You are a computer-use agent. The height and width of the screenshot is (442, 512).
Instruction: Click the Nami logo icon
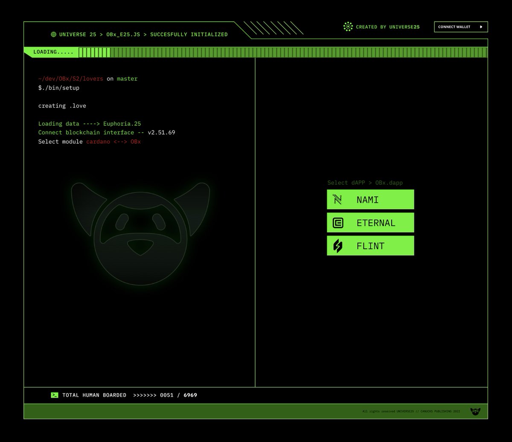coord(337,199)
